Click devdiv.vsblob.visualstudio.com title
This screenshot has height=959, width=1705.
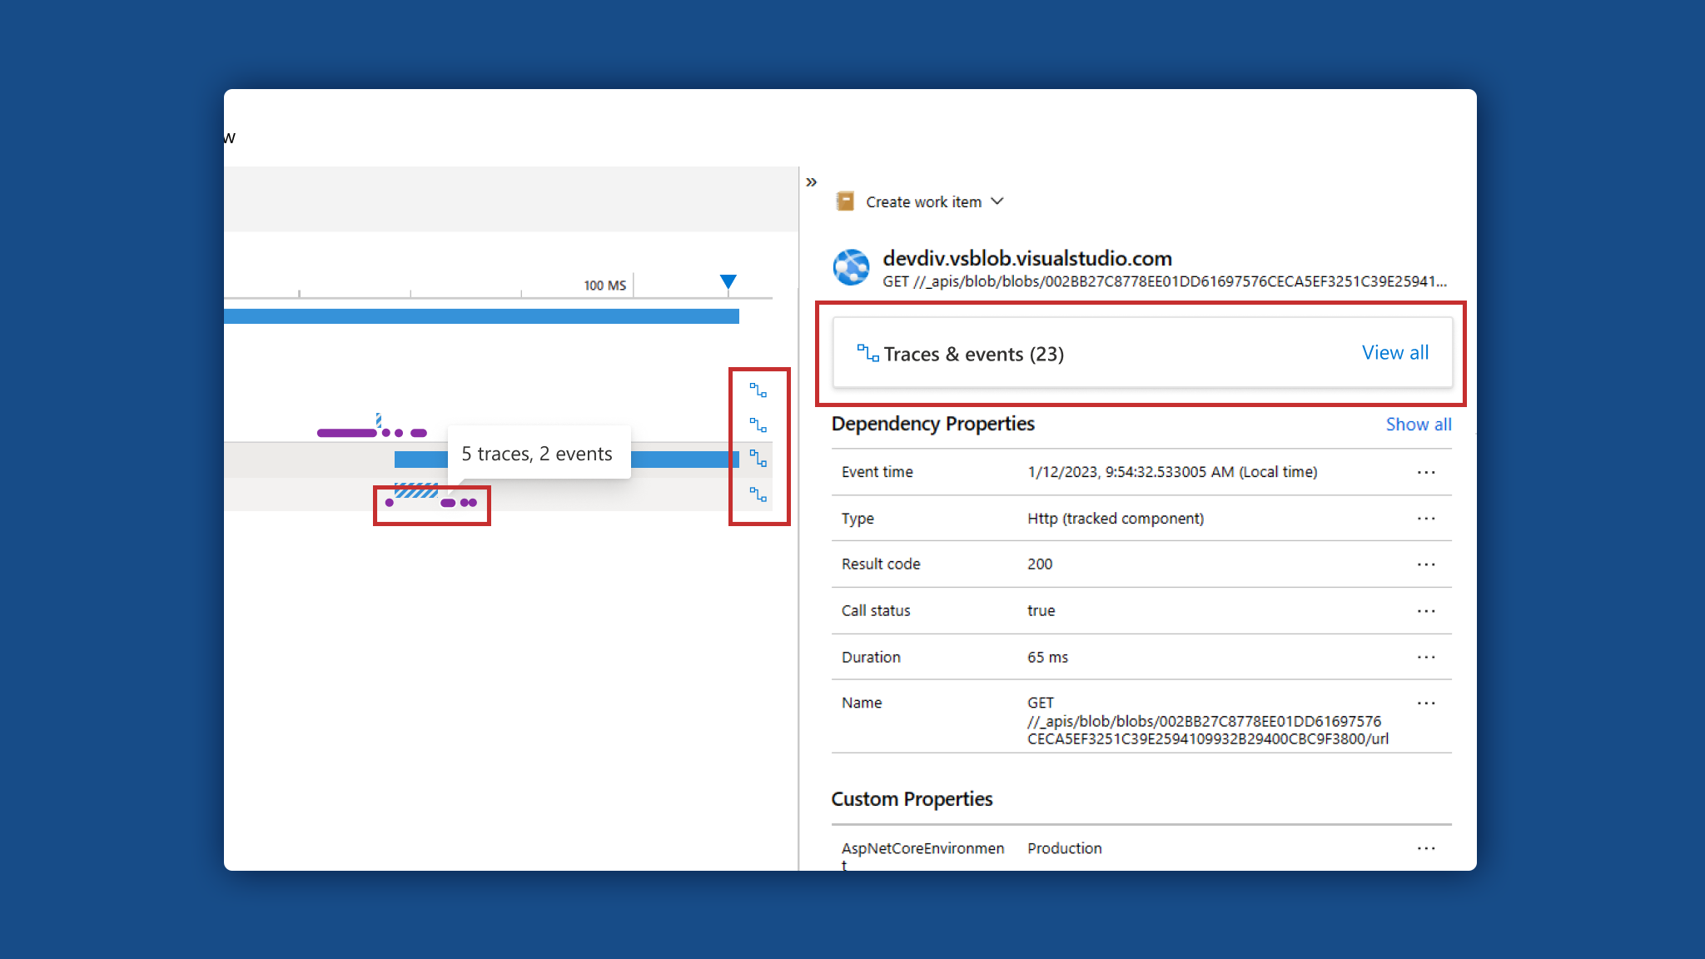point(1027,259)
